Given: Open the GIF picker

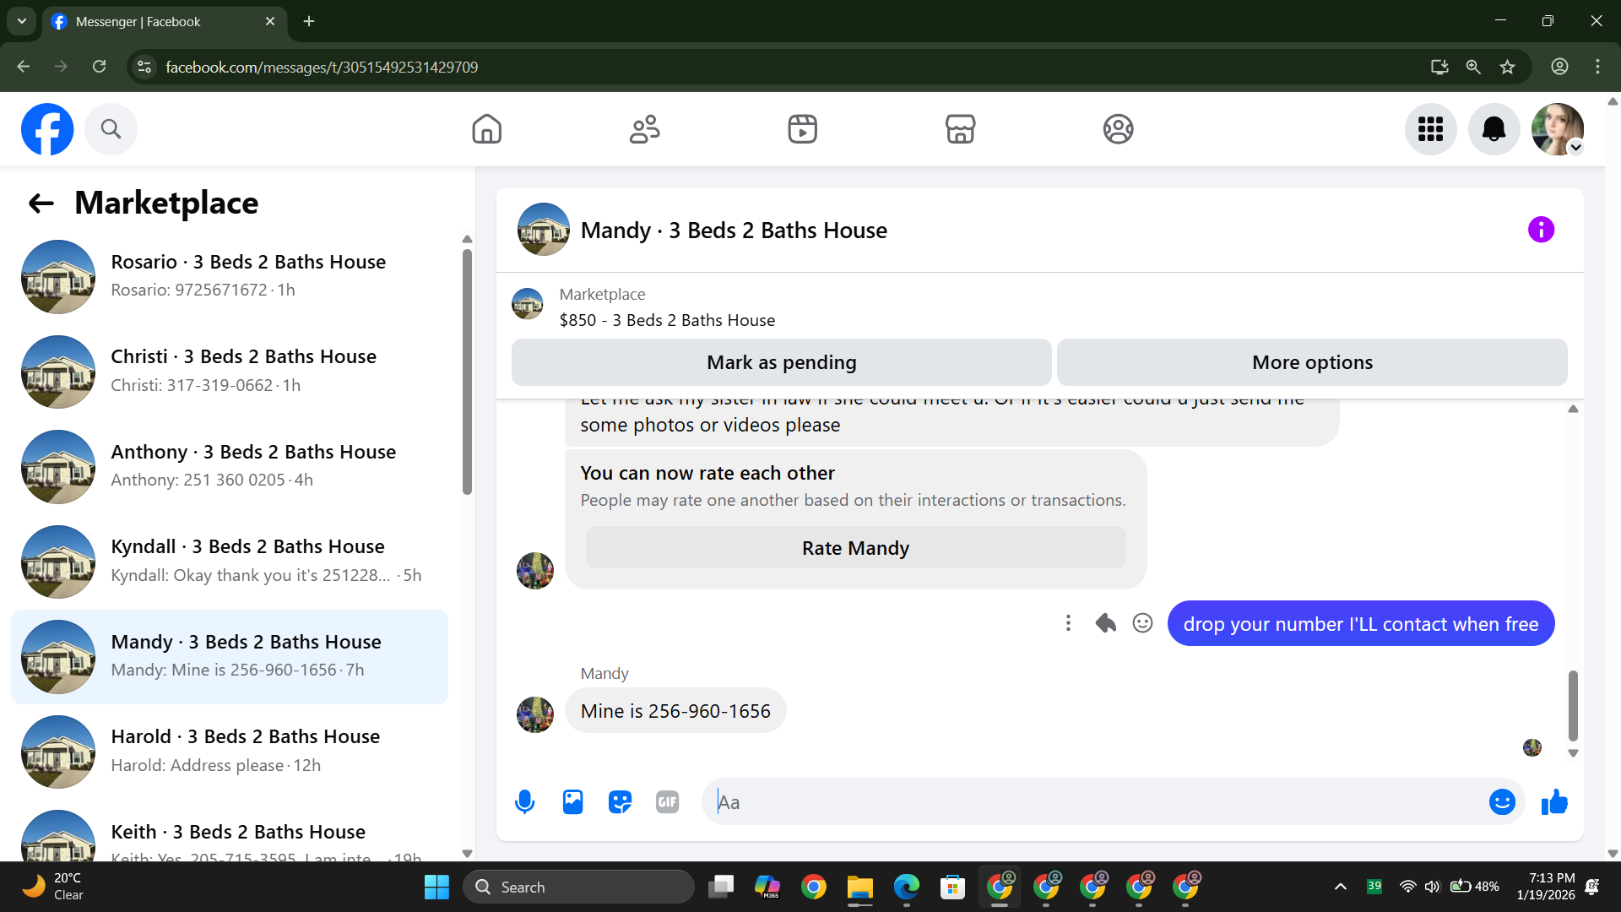Looking at the screenshot, I should coord(667,802).
